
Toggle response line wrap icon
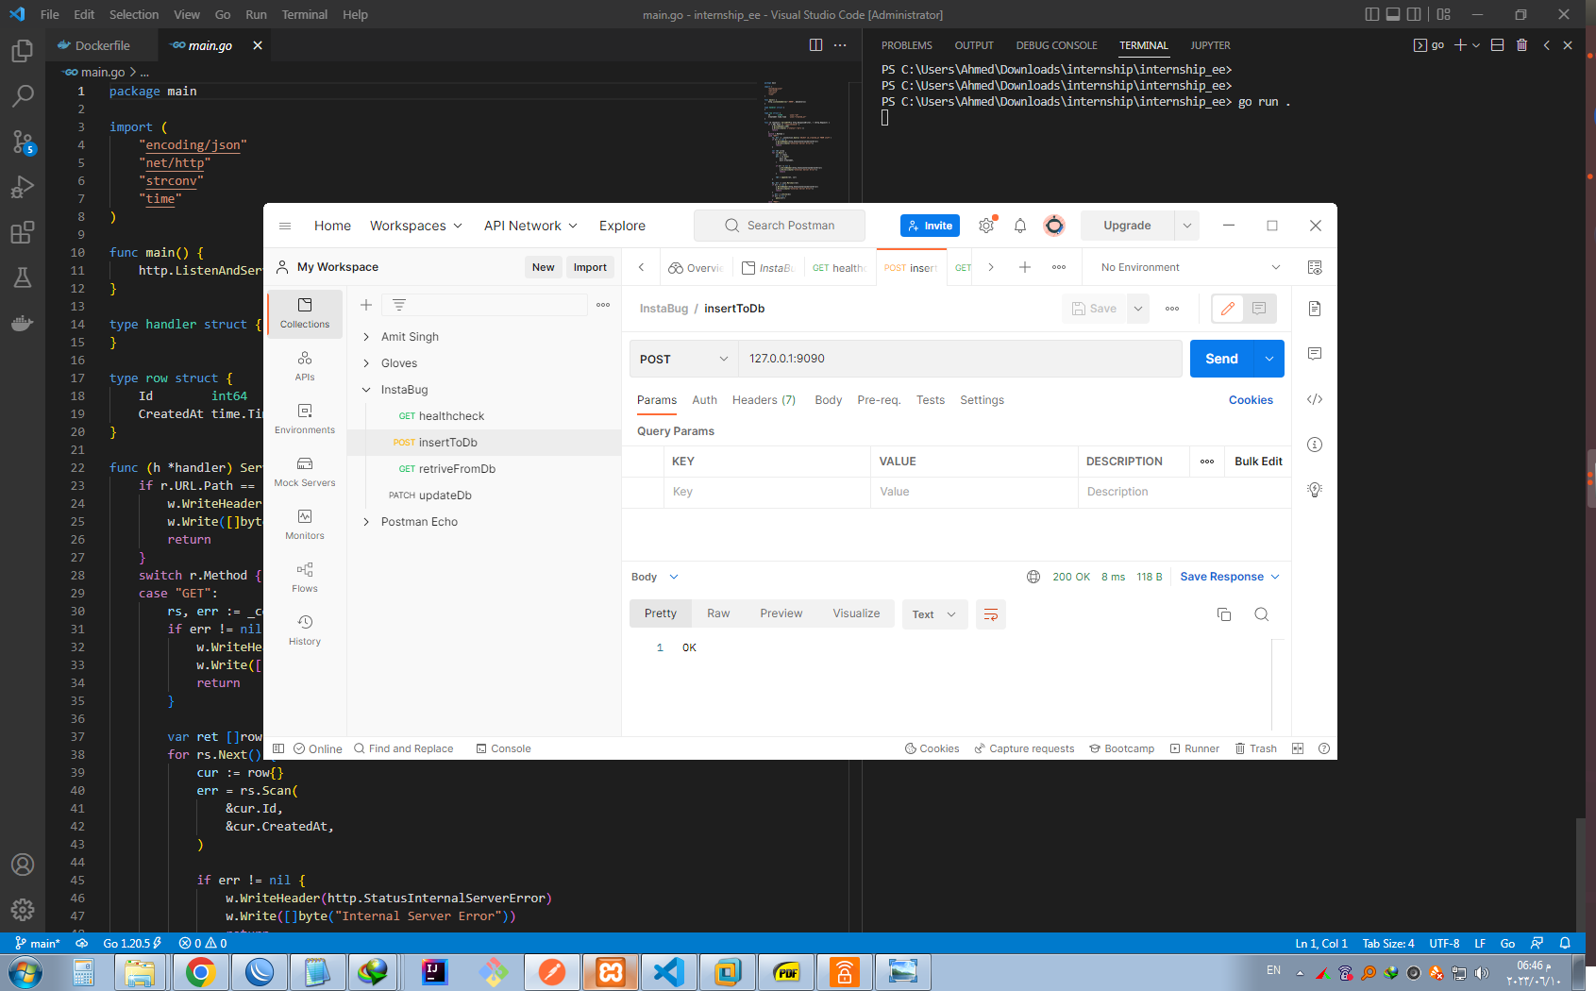[991, 614]
